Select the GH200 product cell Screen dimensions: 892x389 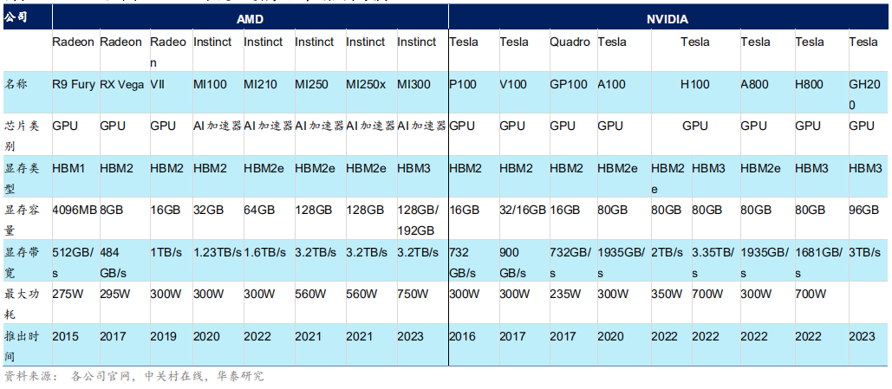(x=863, y=94)
